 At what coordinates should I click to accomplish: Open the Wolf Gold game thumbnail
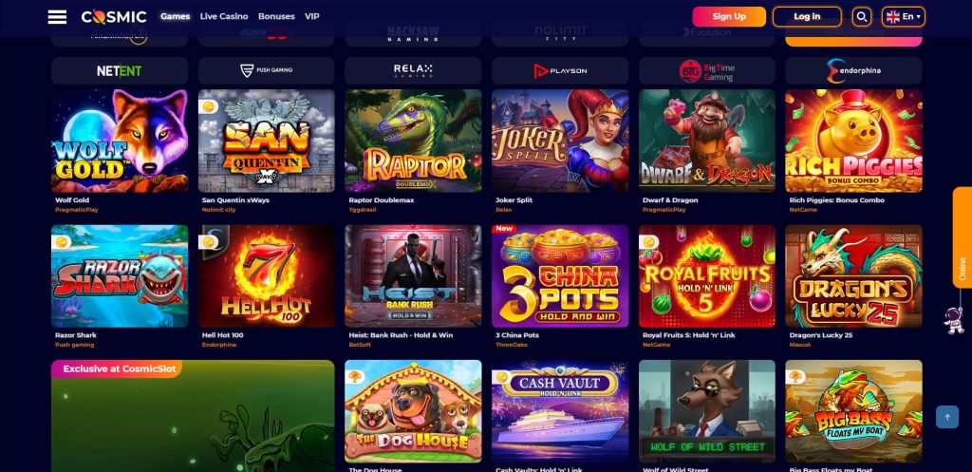119,141
